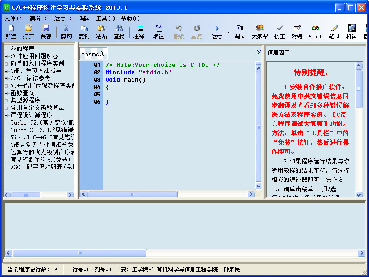Expand VC++错误代码及程序实例 node
This screenshot has height=277, width=369.
[x=6, y=86]
